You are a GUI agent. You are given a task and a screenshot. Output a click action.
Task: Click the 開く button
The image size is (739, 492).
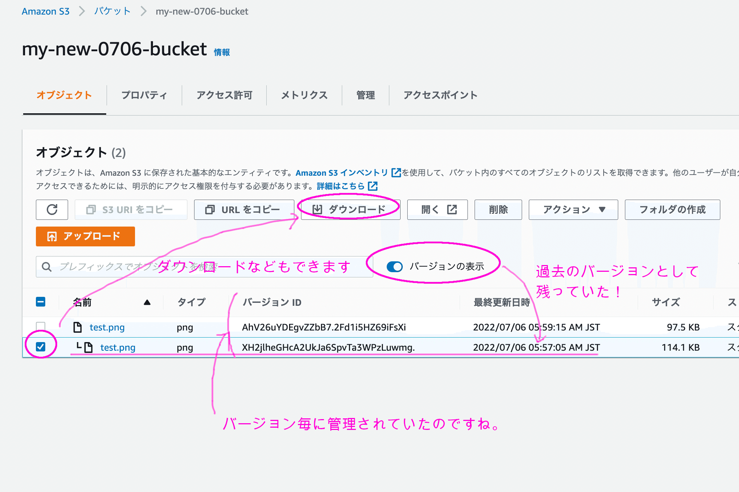tap(437, 210)
